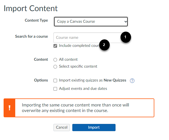Click the Content section label
The height and width of the screenshot is (140, 169).
[41, 59]
